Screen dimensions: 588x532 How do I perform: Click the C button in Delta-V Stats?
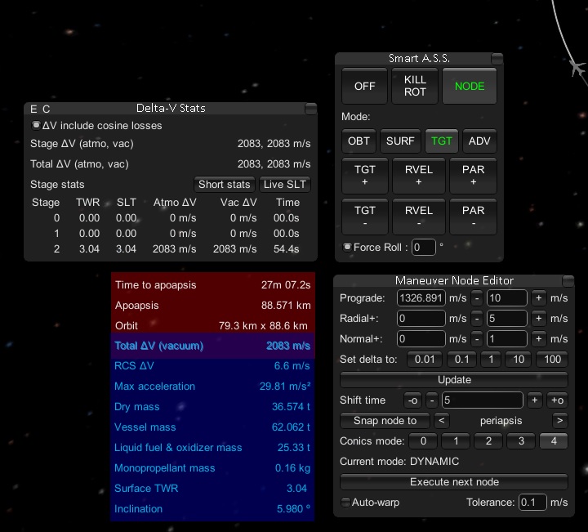pyautogui.click(x=46, y=110)
